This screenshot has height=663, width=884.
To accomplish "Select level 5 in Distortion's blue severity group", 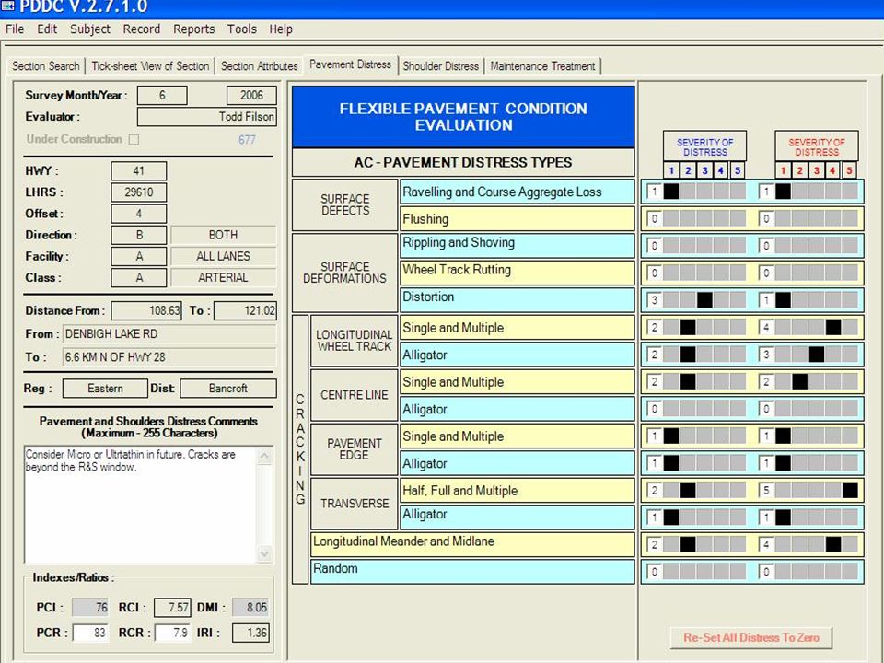I will [x=738, y=300].
